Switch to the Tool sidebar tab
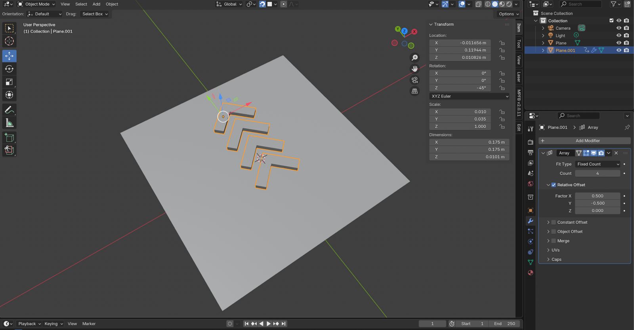 click(518, 44)
